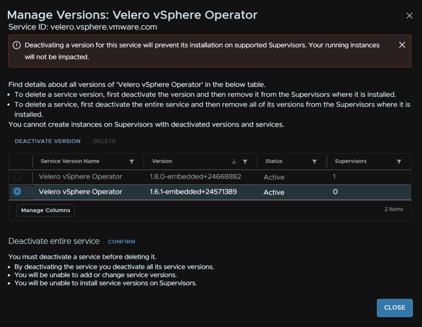Open filter for Version column

(245, 162)
